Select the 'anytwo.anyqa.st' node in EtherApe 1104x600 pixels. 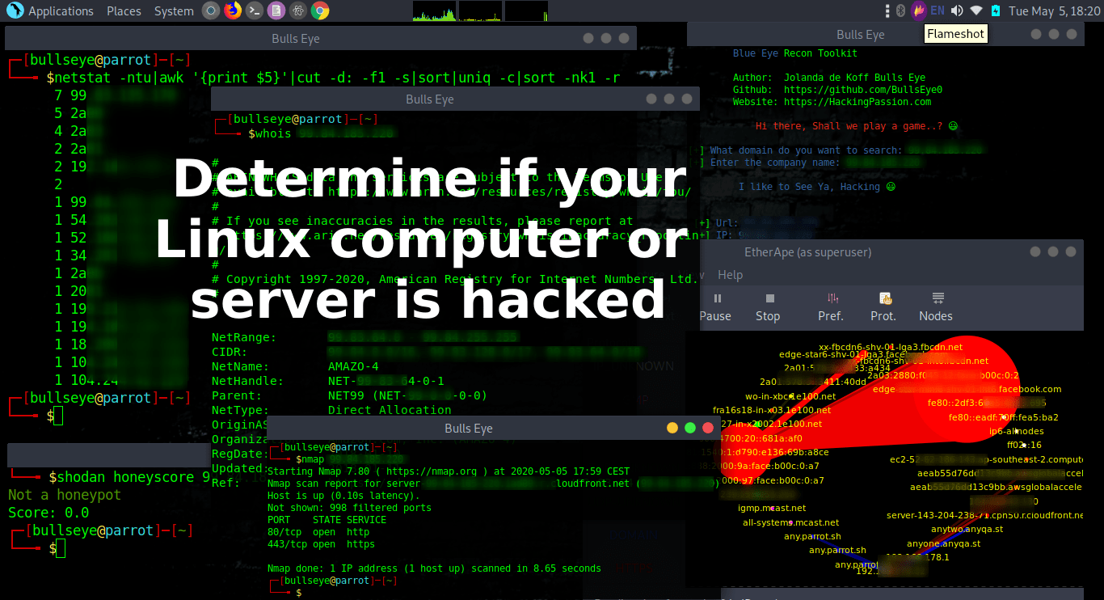[967, 529]
